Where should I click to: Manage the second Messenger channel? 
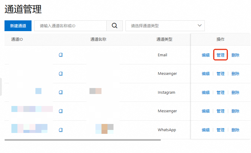pos(220,111)
